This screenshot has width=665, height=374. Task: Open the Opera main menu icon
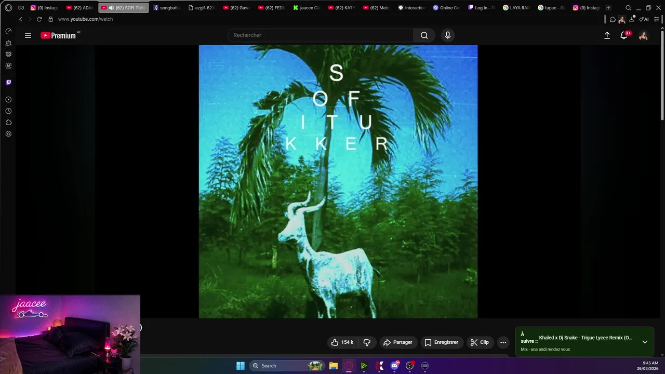pos(8,8)
